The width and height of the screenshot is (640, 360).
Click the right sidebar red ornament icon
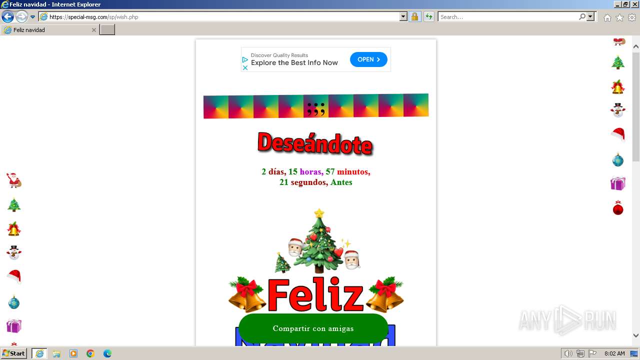coord(618,207)
